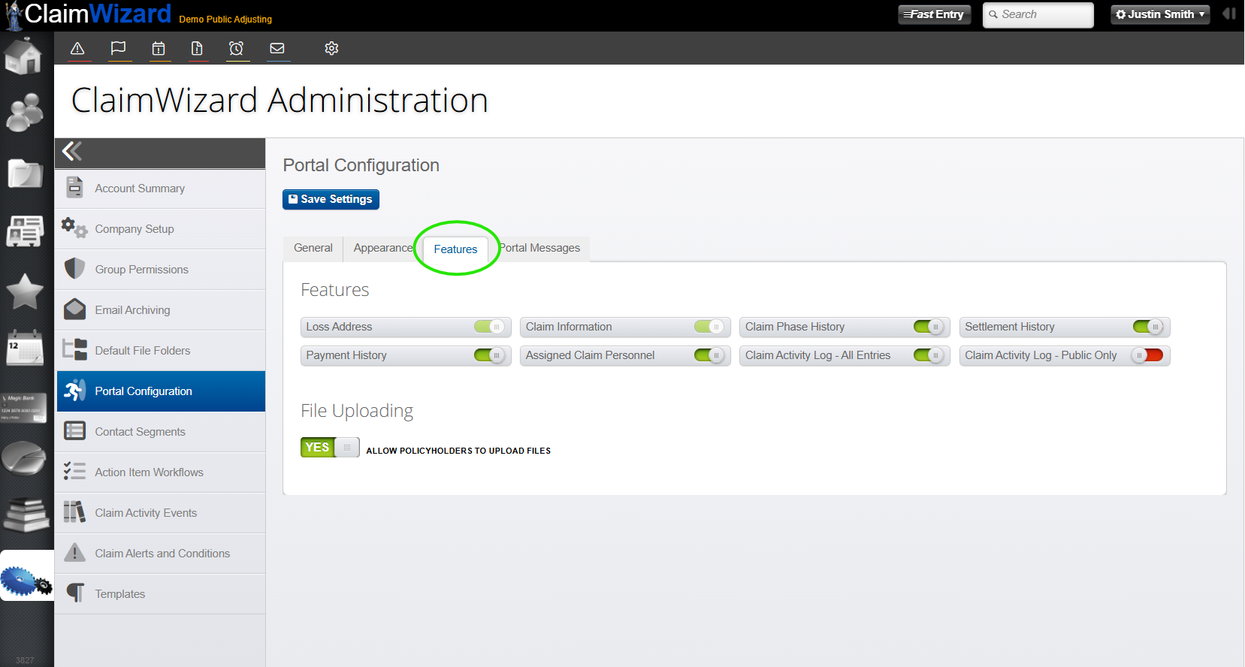Toggle the Claim Phase History switch
Viewport: 1245px width, 667px height.
coord(929,327)
